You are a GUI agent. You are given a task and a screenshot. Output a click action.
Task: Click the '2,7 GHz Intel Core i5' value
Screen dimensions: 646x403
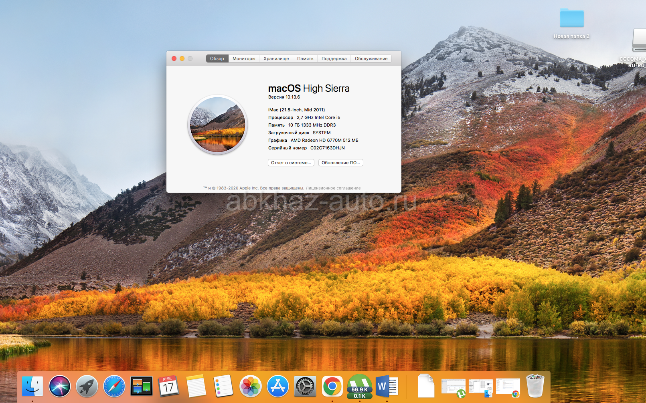click(318, 117)
